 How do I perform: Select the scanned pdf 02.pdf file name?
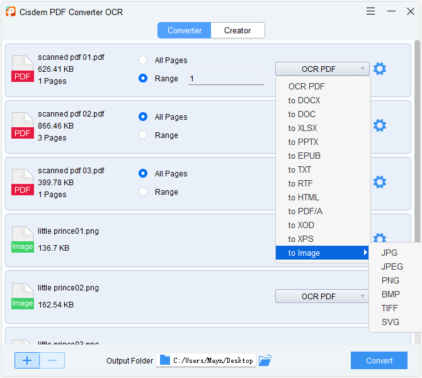coord(71,114)
